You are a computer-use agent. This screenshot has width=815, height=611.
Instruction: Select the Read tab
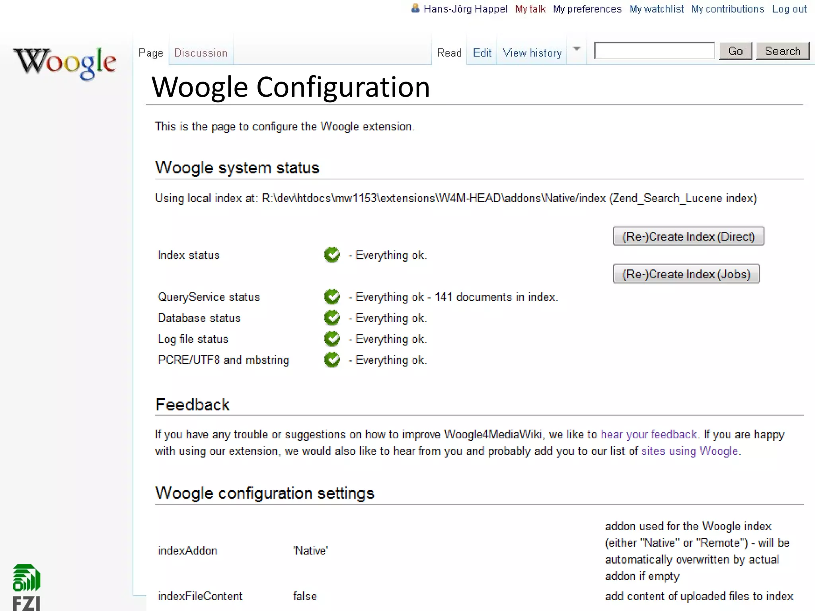449,53
